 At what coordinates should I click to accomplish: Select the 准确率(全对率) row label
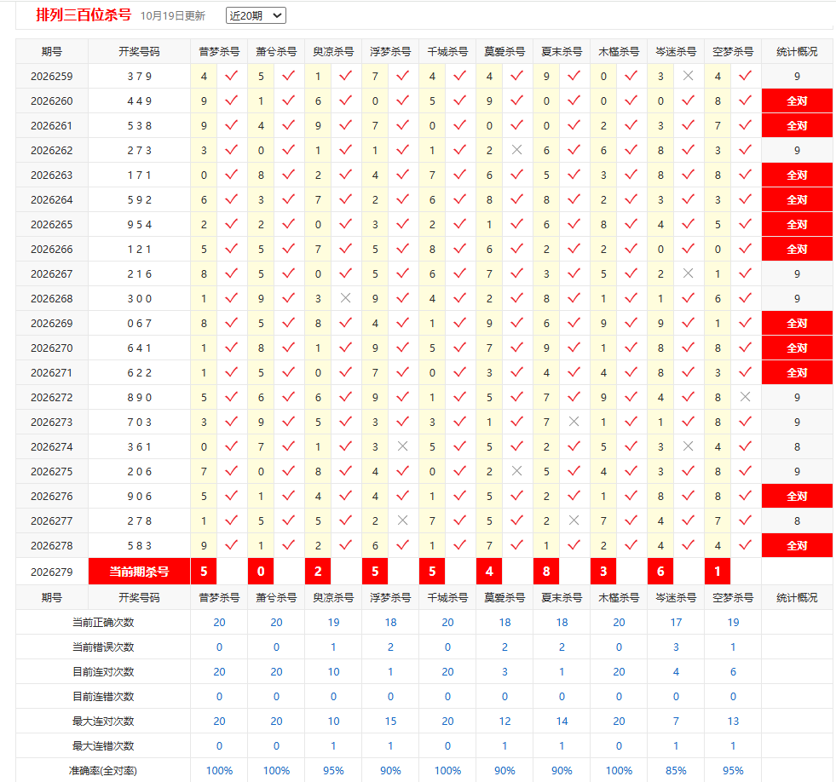click(103, 771)
